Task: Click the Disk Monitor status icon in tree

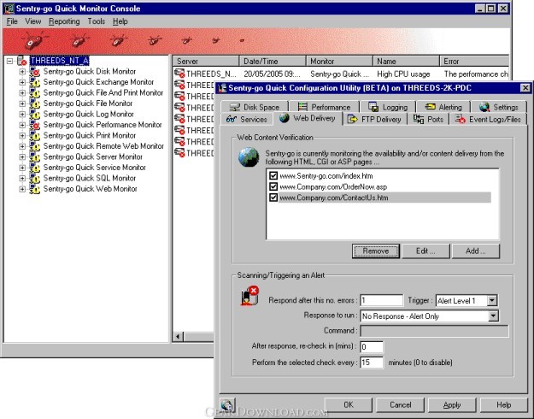Action: click(x=34, y=72)
